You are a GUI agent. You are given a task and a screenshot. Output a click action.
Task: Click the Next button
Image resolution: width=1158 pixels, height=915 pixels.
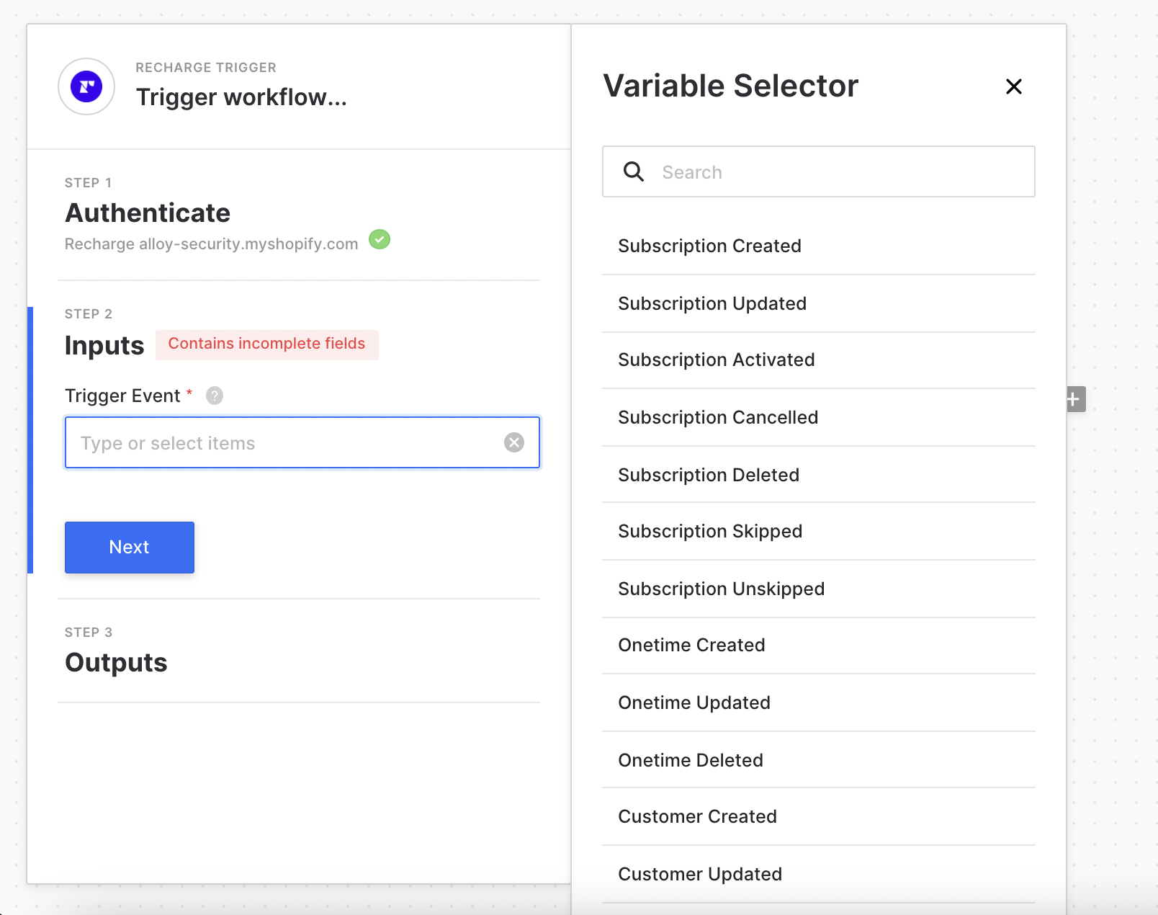pyautogui.click(x=130, y=548)
